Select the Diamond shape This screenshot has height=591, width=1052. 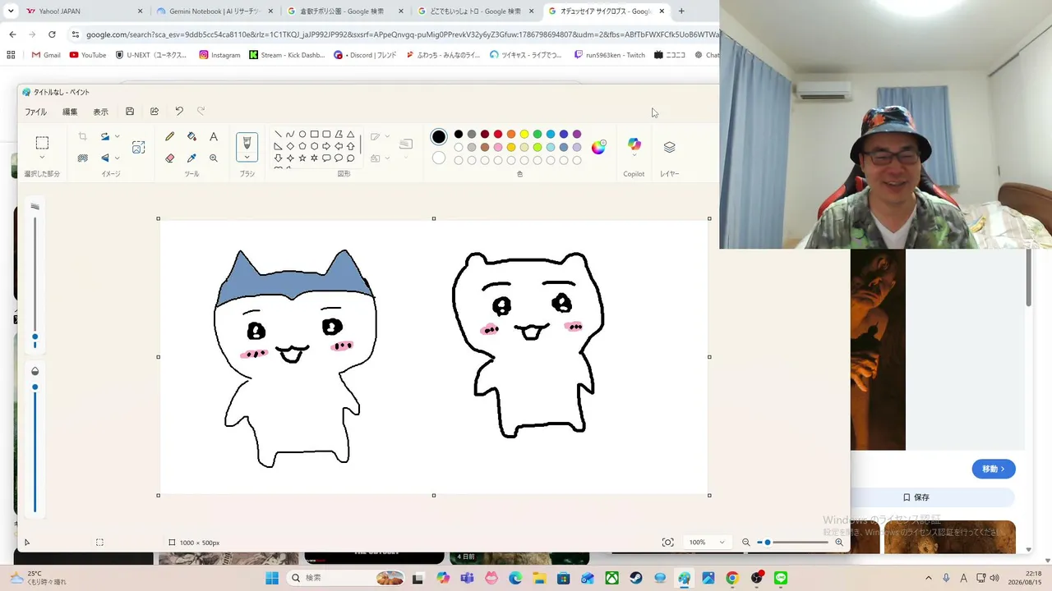coord(290,146)
